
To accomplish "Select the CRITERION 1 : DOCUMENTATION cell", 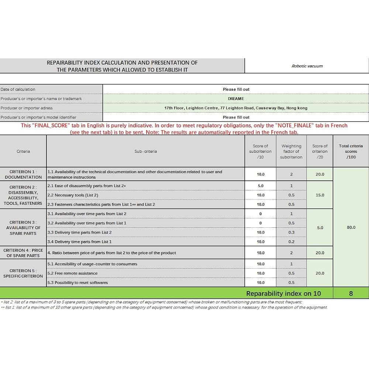I will (23, 175).
